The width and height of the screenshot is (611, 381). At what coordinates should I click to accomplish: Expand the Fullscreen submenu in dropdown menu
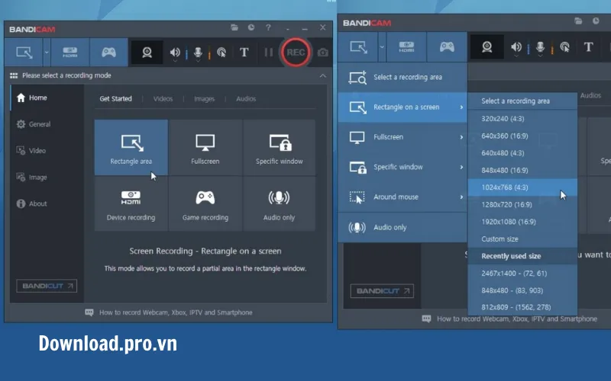tap(402, 137)
